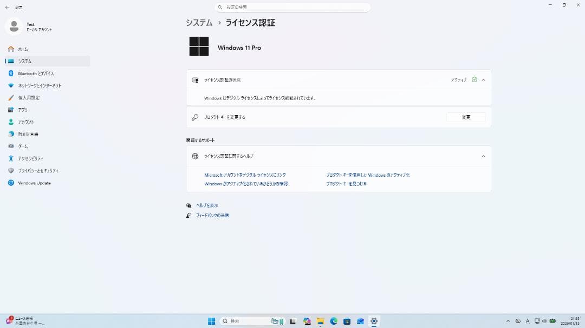Click the globe icon beside activation help
Image resolution: width=585 pixels, height=328 pixels.
click(x=194, y=156)
